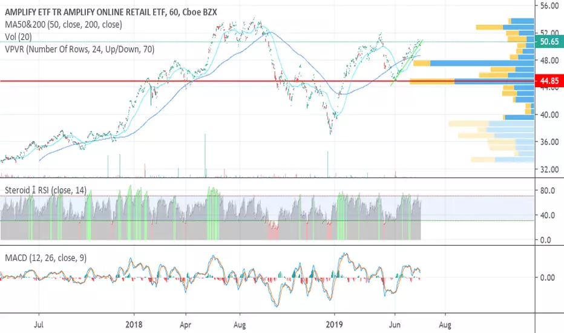Click the longest volume profile bar near 48.00

(x=474, y=64)
